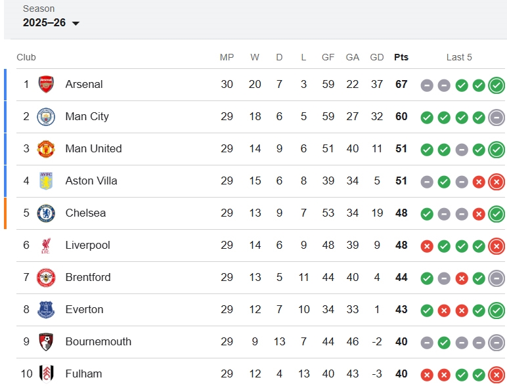Click Man City's latest draw result icon
The height and width of the screenshot is (386, 507).
click(496, 117)
